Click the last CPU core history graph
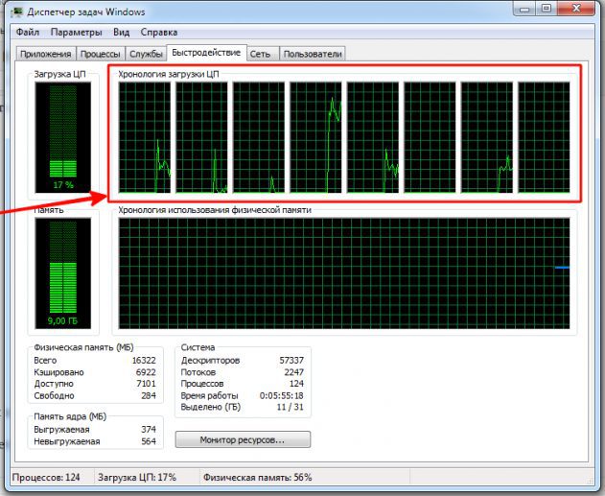Screen dimensions: 605x496 click(544, 137)
